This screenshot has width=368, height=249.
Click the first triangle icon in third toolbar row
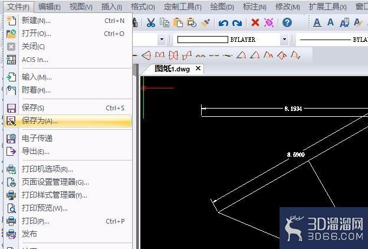[241, 55]
